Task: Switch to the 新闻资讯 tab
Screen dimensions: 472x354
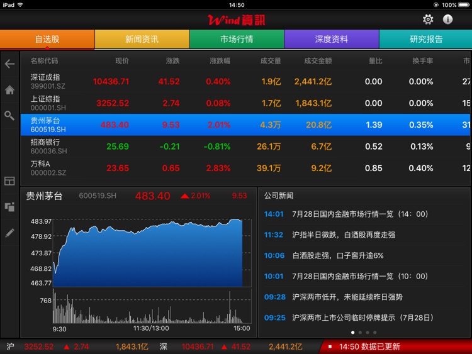Action: [142, 39]
